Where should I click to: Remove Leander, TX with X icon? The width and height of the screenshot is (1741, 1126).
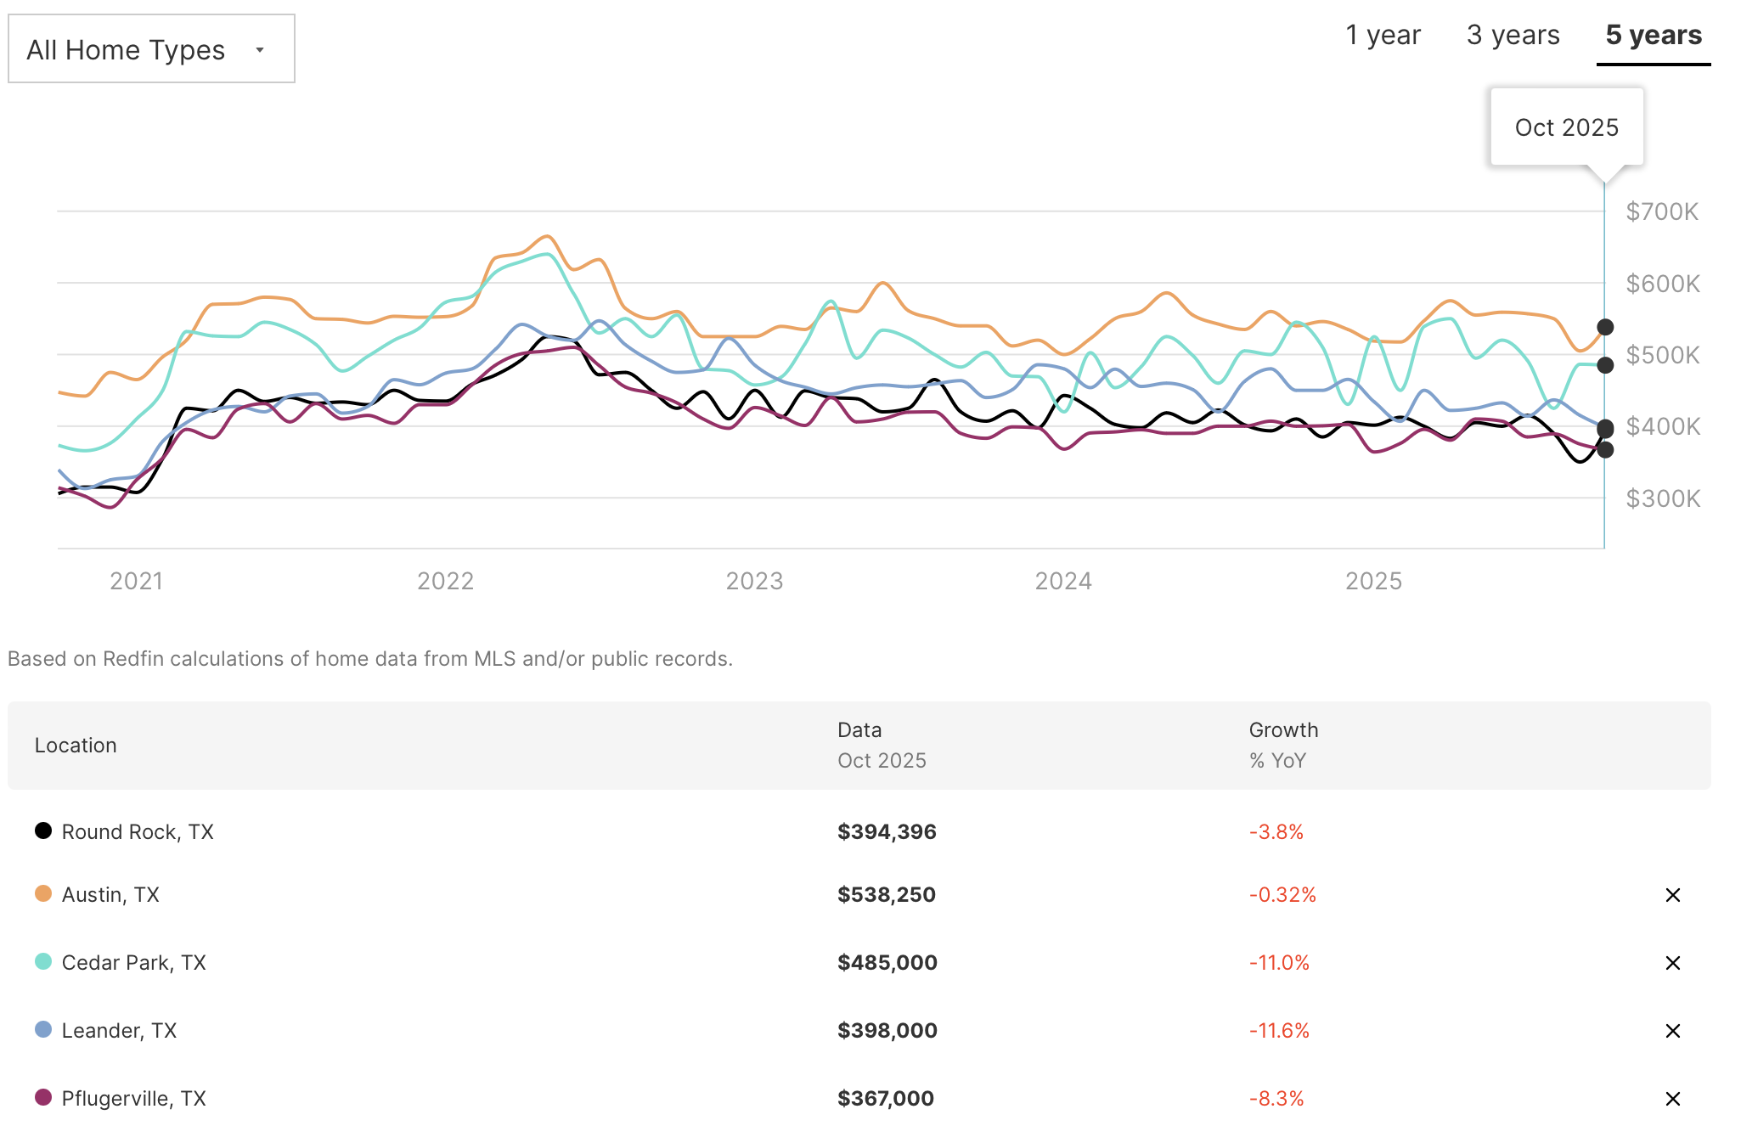coord(1672,1031)
